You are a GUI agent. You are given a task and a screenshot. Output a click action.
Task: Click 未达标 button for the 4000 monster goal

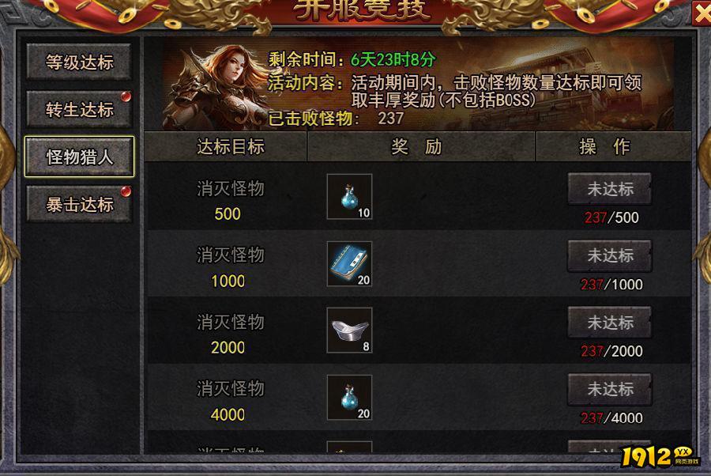[609, 389]
